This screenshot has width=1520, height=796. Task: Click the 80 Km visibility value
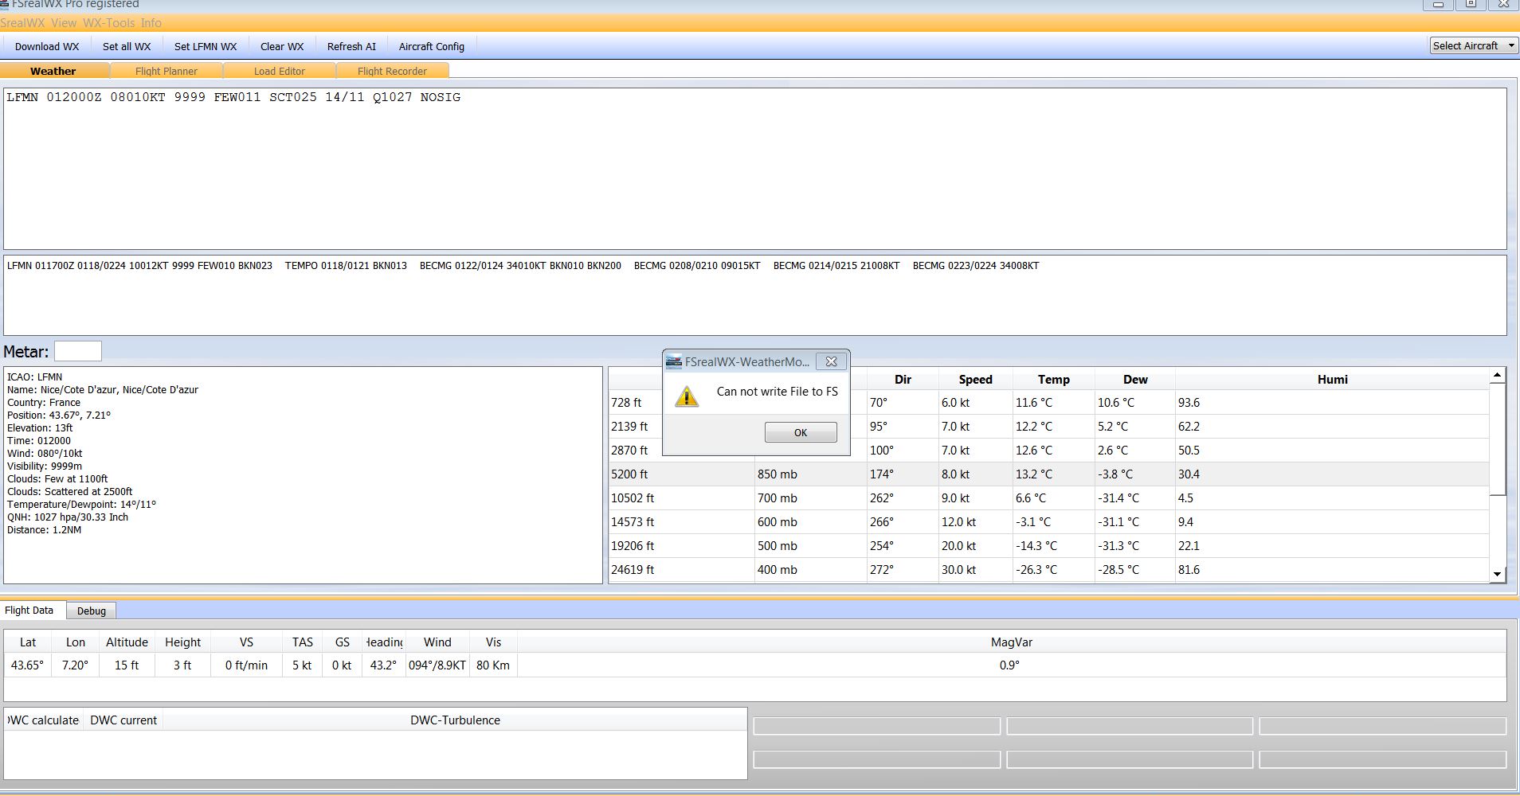(x=493, y=665)
